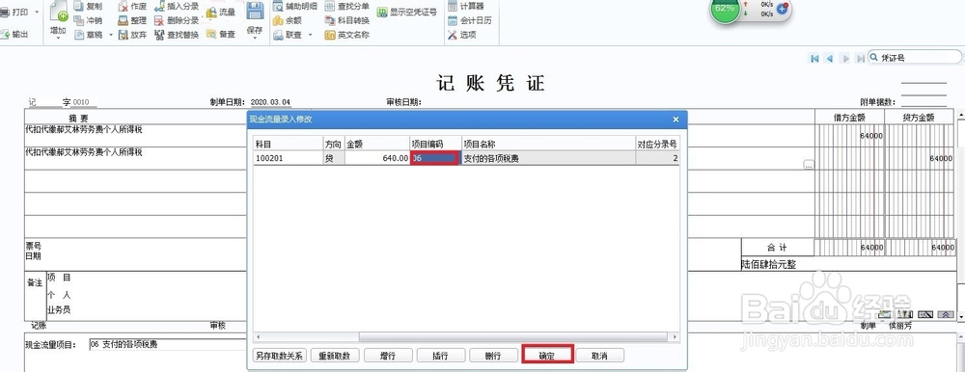Click the 项目编码 cell containing 06
The width and height of the screenshot is (965, 372).
[435, 159]
